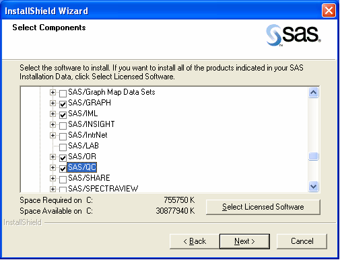Uncheck the SAS/IML checkbox
Image resolution: width=340 pixels, height=260 pixels.
click(63, 115)
